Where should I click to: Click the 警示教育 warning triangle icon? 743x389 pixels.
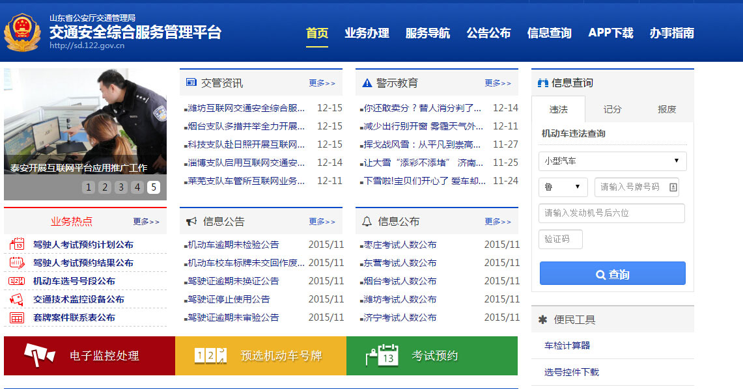365,82
